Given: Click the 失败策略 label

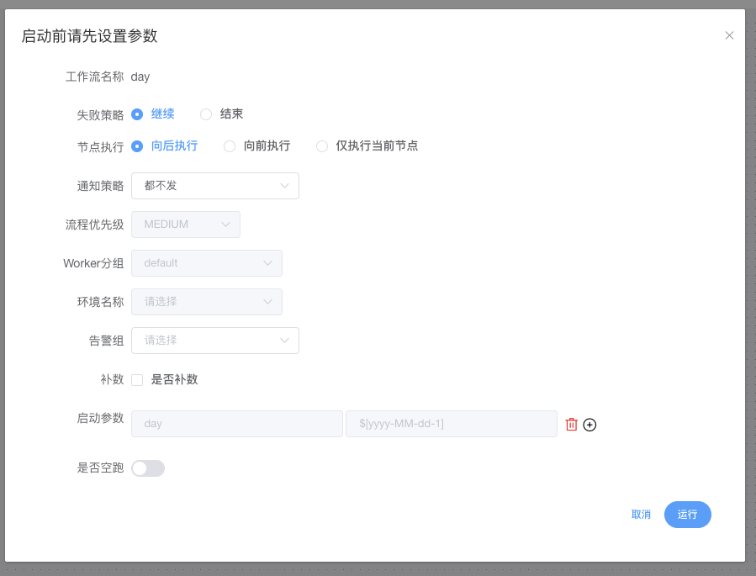Looking at the screenshot, I should [100, 115].
